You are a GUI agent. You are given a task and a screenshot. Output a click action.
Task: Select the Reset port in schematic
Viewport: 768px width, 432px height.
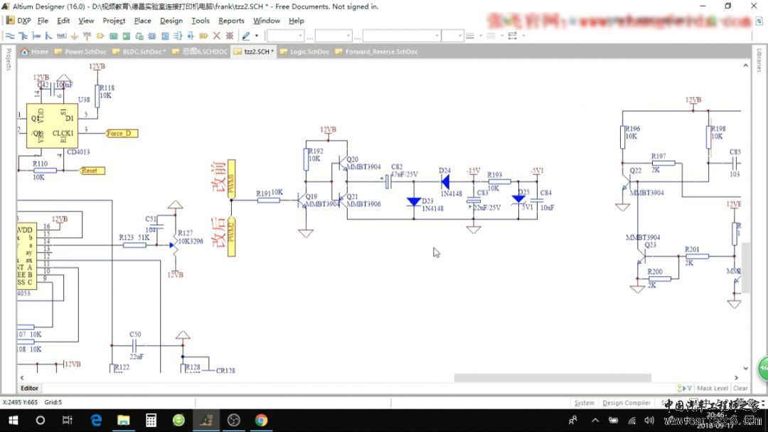pos(92,171)
